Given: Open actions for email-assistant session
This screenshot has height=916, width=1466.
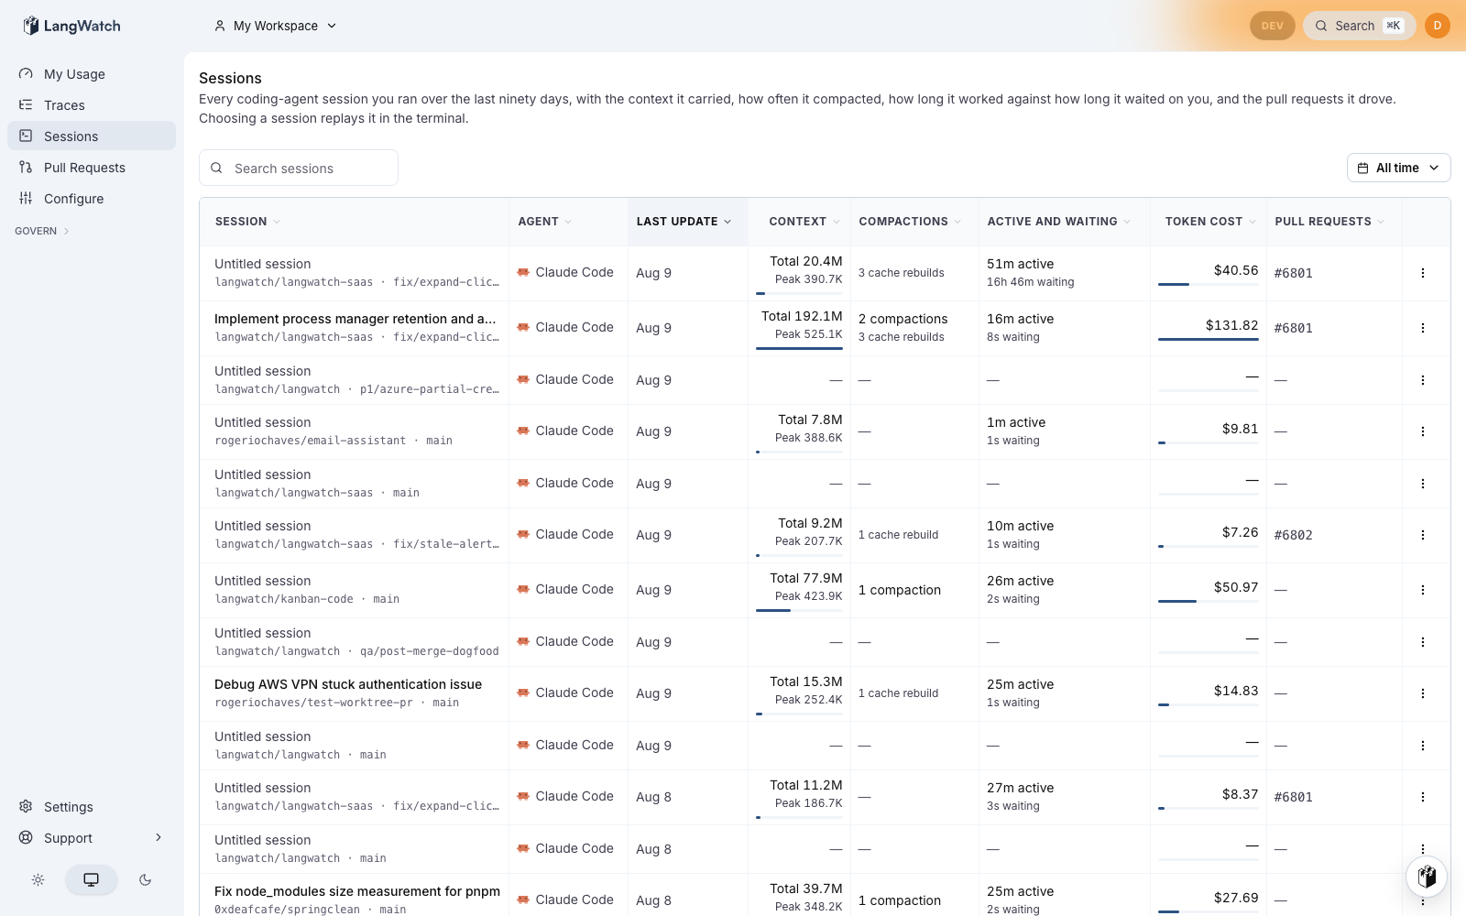Looking at the screenshot, I should (1423, 431).
